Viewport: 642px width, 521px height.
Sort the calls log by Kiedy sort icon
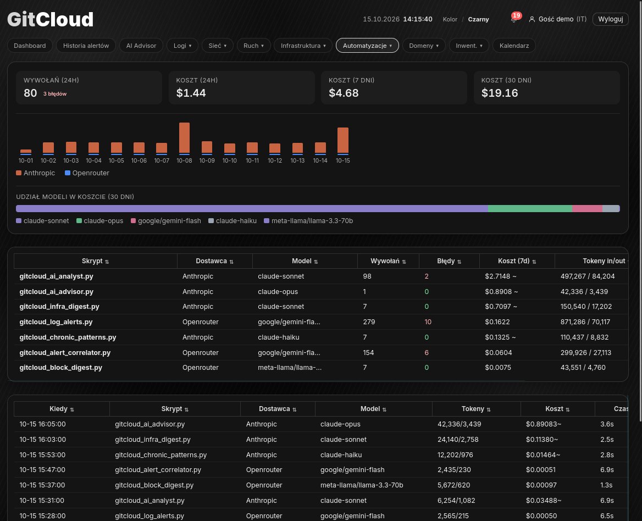click(x=72, y=409)
